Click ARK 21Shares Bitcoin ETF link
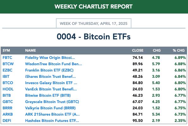Screen dimensions: 188x126 tap(52, 114)
